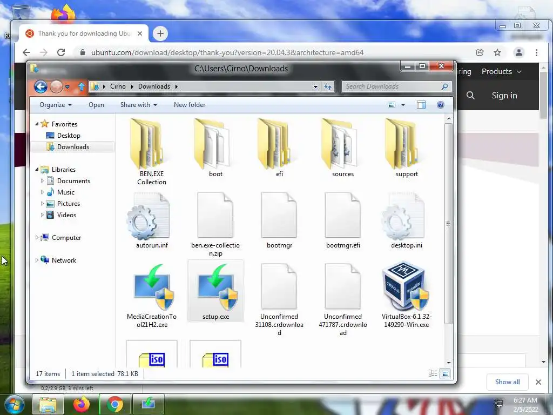Click New folder in toolbar
Screen dimensions: 553x415
point(190,105)
